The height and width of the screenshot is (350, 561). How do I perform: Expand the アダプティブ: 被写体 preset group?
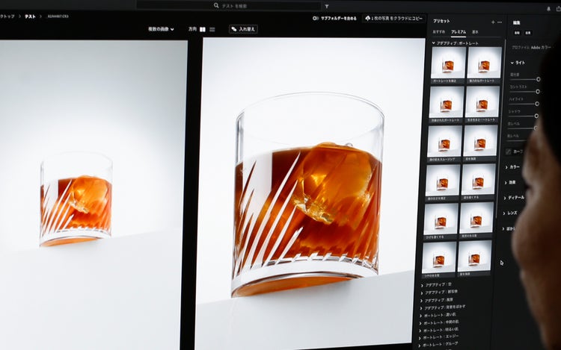pos(422,293)
